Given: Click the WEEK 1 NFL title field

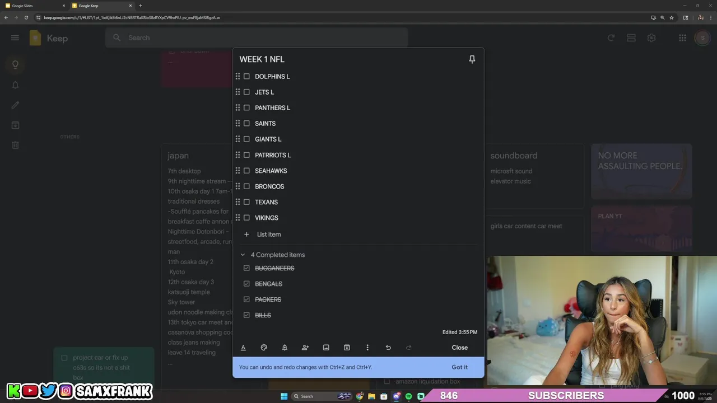Looking at the screenshot, I should (x=262, y=59).
